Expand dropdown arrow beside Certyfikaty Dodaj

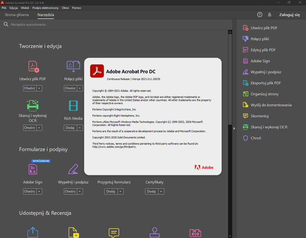161,192
